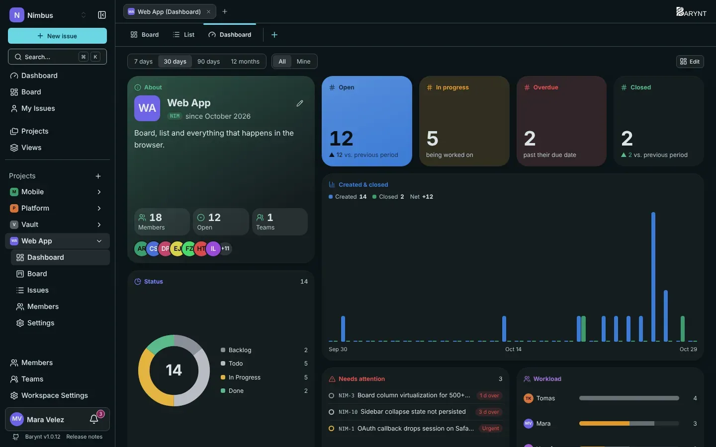Collapse the sidebar panel icon
716x447 pixels.
[102, 15]
